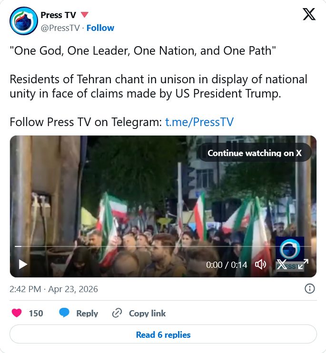Open the X icon in video controls
The image size is (326, 353).
(x=282, y=265)
